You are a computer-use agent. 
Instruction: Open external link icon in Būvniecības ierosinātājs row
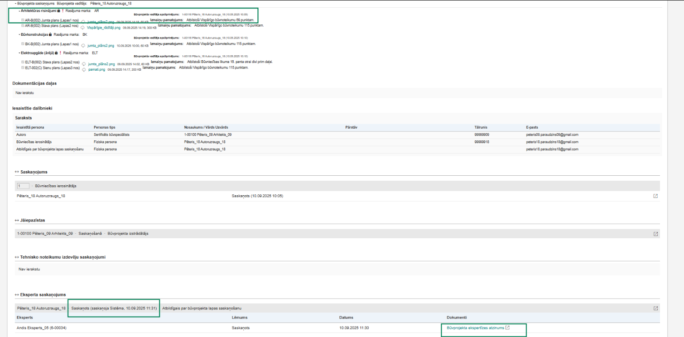655,196
